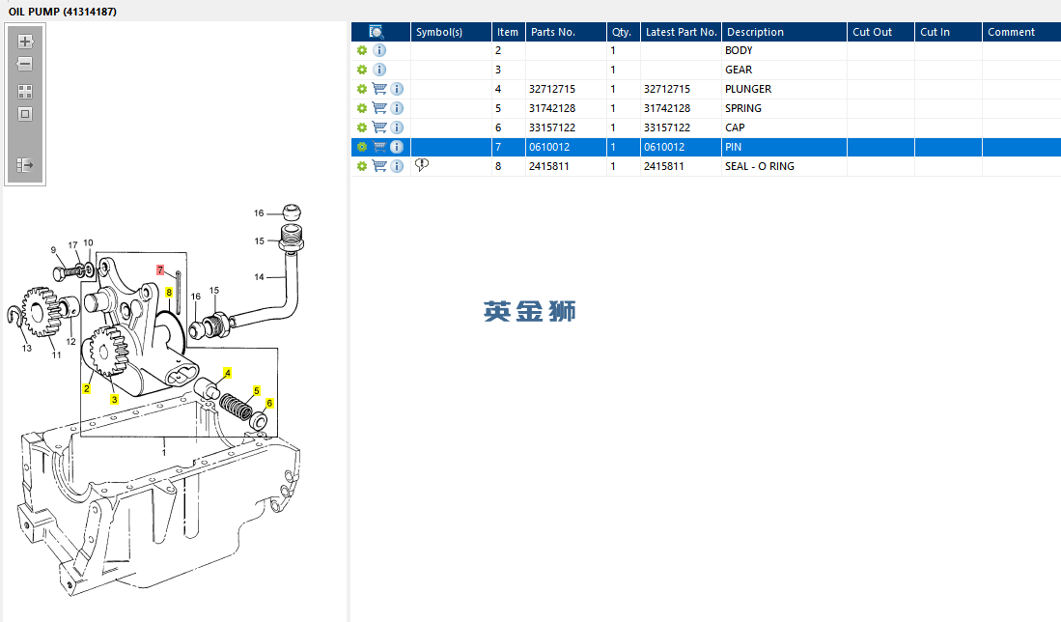Image resolution: width=1061 pixels, height=622 pixels.
Task: Open info for the CAP row
Action: [x=397, y=127]
